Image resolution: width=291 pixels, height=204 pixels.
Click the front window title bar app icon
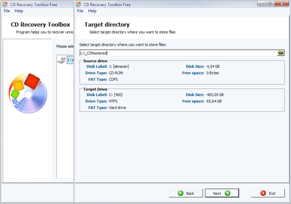pyautogui.click(x=78, y=4)
